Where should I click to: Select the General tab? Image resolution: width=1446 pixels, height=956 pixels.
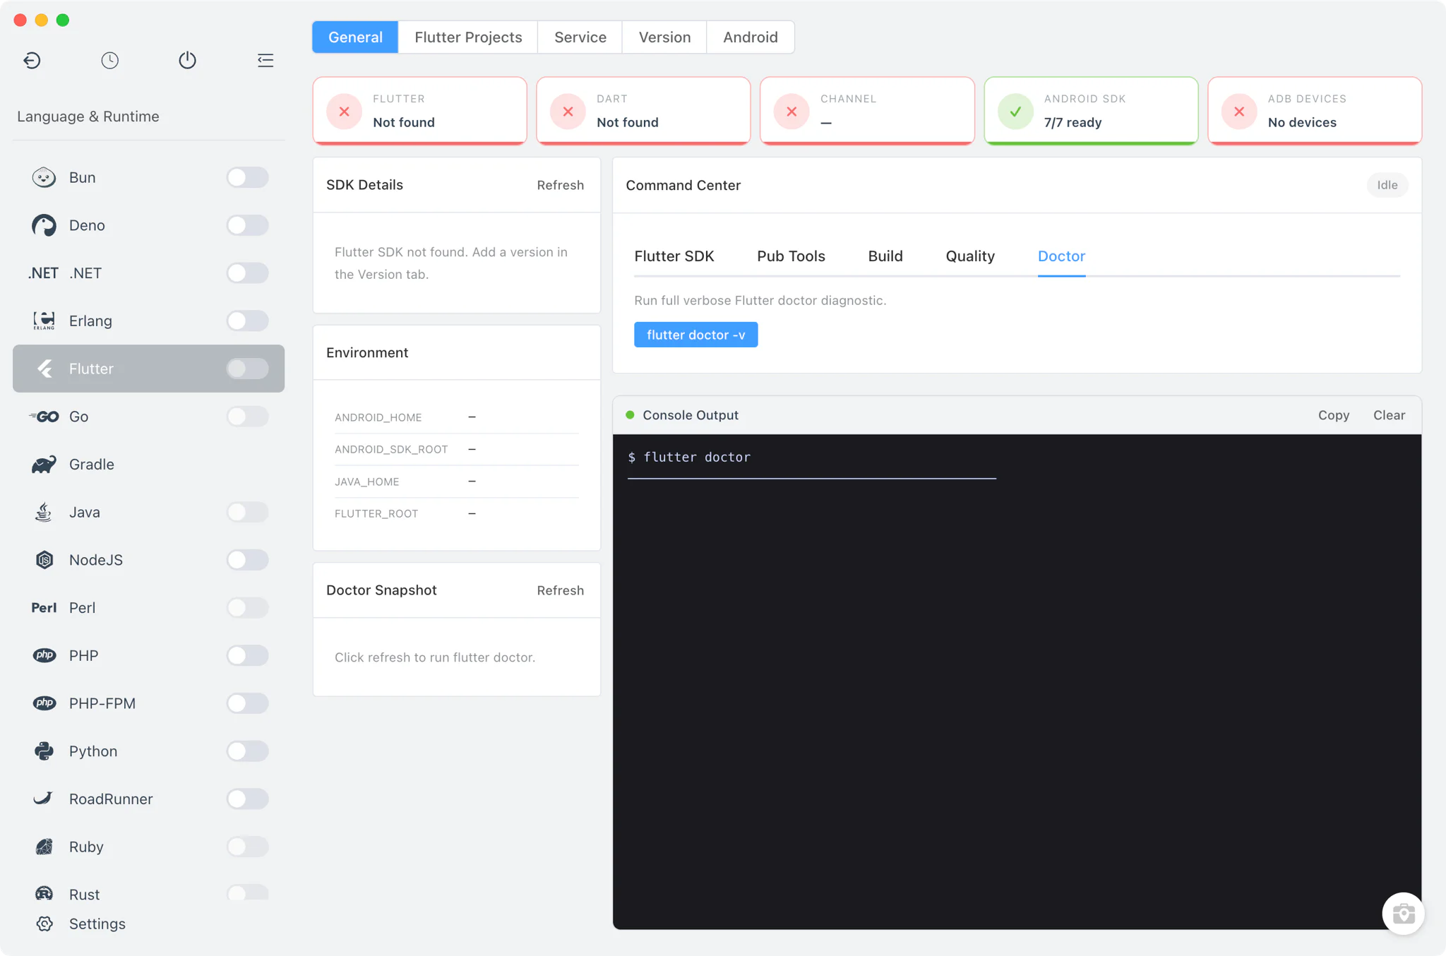click(x=355, y=37)
